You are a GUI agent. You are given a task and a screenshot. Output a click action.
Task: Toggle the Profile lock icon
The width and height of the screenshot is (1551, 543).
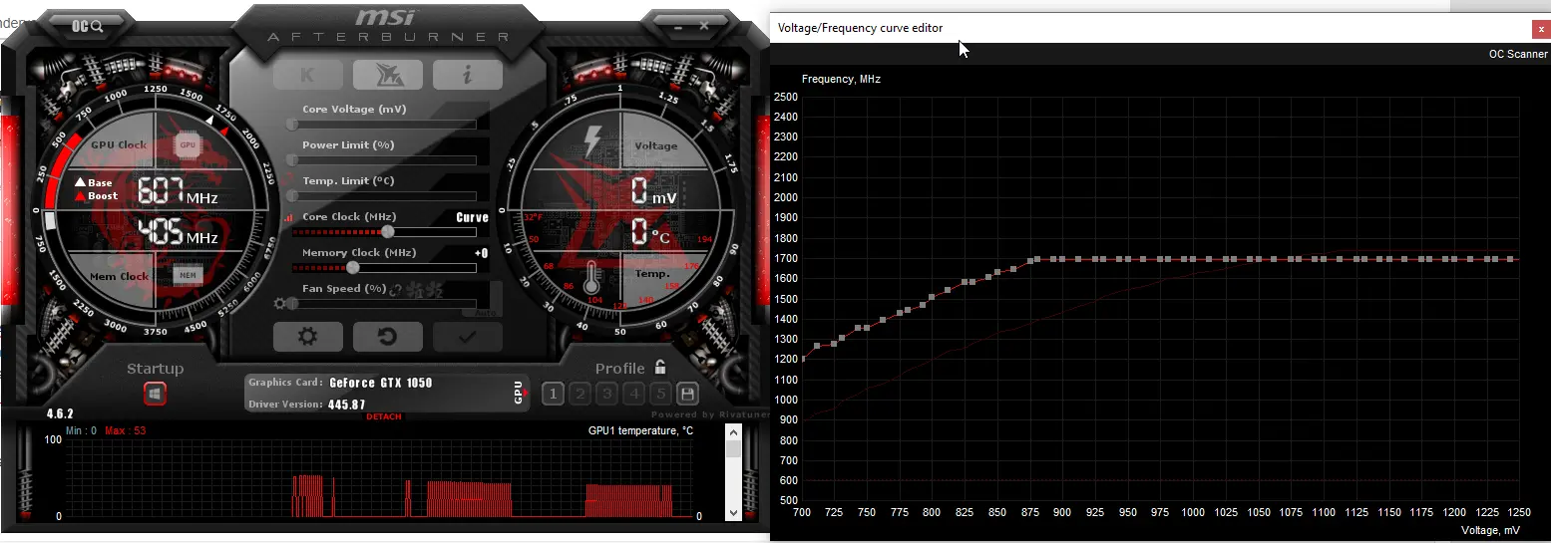point(659,368)
